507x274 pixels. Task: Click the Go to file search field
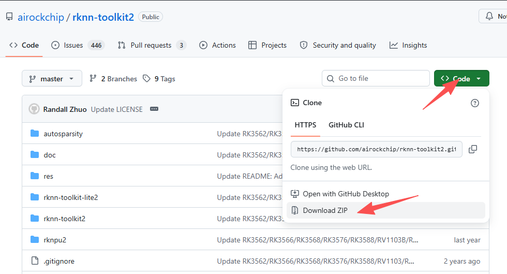tap(376, 78)
